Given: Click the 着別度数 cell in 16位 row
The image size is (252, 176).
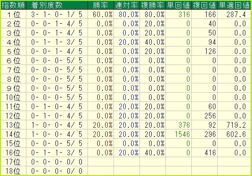Looking at the screenshot, I should coord(57,153).
